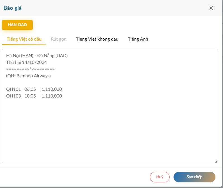Switch to the Tiếng Việt có dấu tab

tap(24, 39)
